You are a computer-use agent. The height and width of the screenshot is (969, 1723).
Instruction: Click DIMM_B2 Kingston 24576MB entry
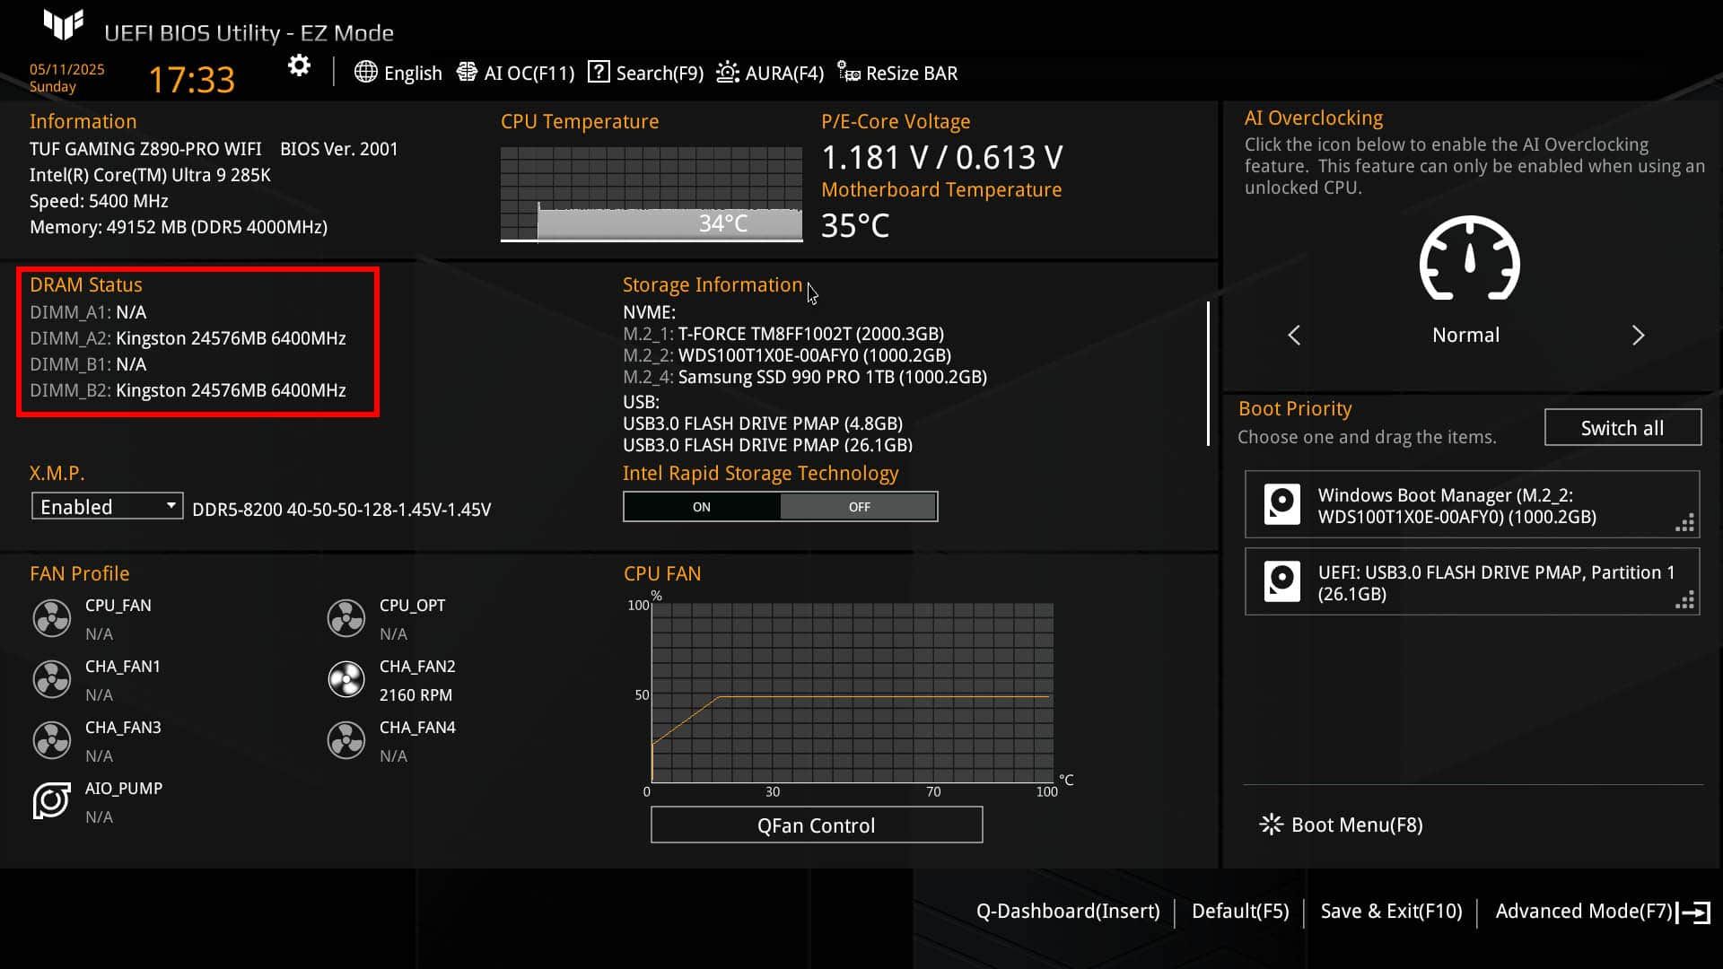[188, 390]
